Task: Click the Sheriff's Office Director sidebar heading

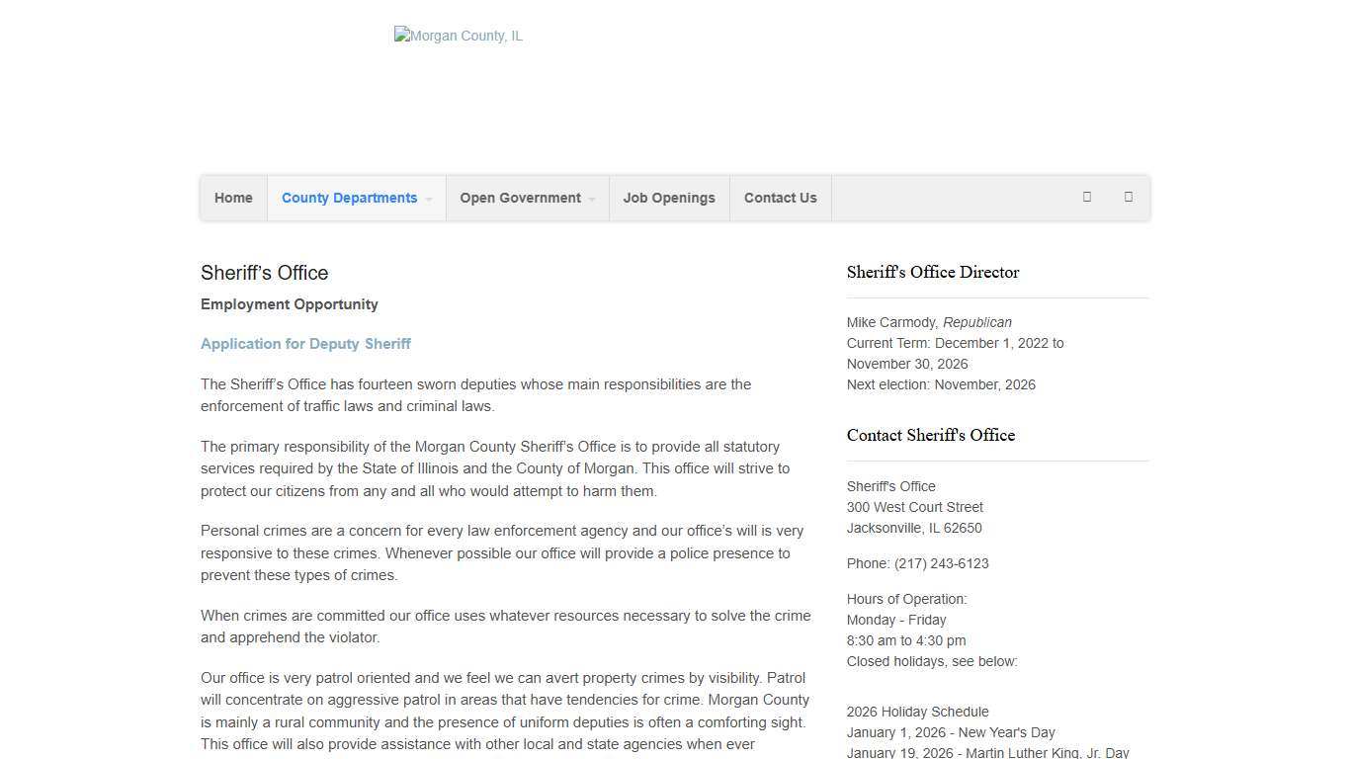Action: pos(932,272)
